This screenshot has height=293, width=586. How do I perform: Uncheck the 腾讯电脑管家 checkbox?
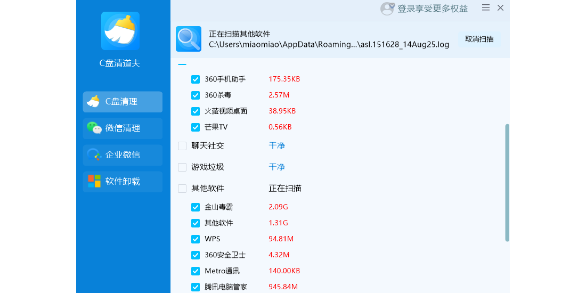(196, 287)
